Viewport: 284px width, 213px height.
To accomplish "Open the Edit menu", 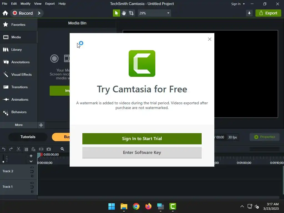I will click(x=14, y=4).
